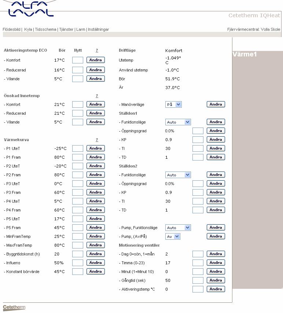
Task: Open the Larm page
Action: pos(81,29)
